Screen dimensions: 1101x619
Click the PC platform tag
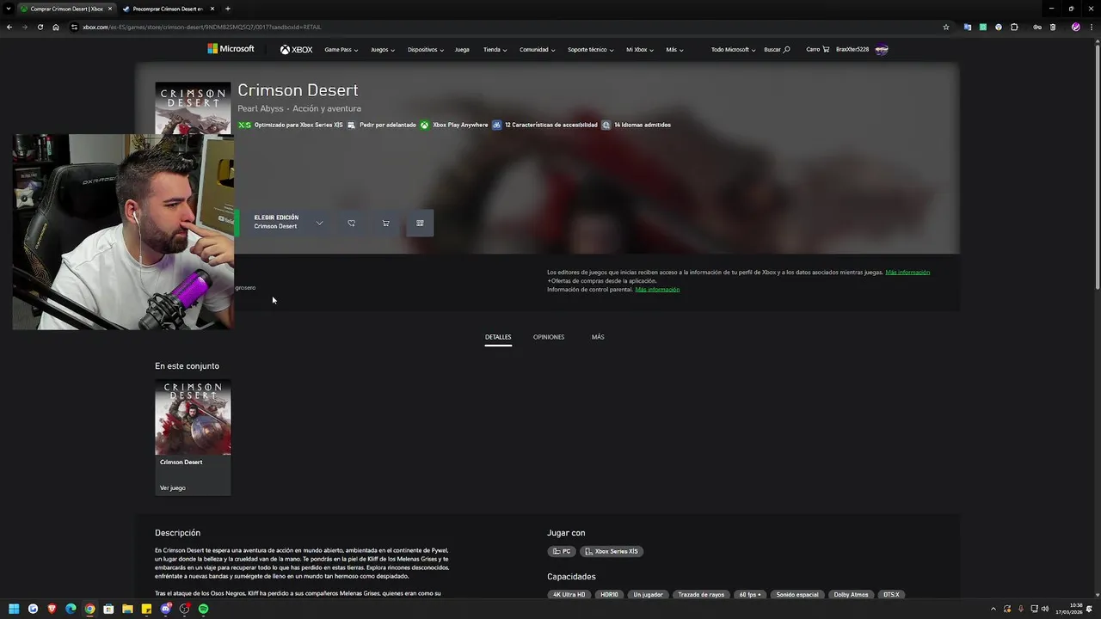562,551
